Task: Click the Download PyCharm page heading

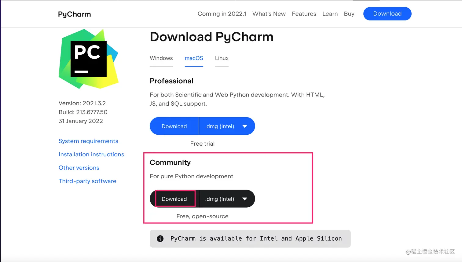Action: pos(211,37)
